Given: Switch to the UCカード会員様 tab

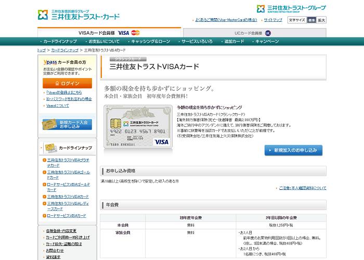Looking at the screenshot, I should point(255,33).
